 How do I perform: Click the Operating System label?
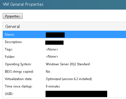[x=18, y=64]
